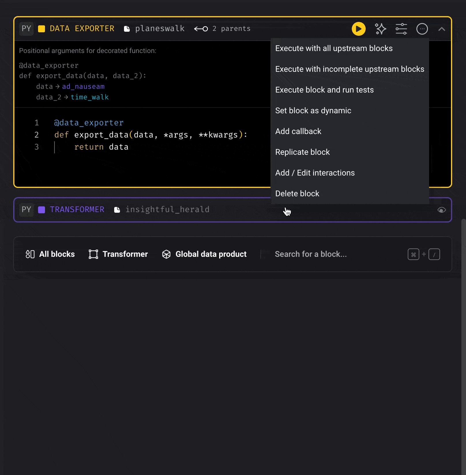Click the @data_exporter code on line 1
The image size is (466, 475).
(x=89, y=123)
